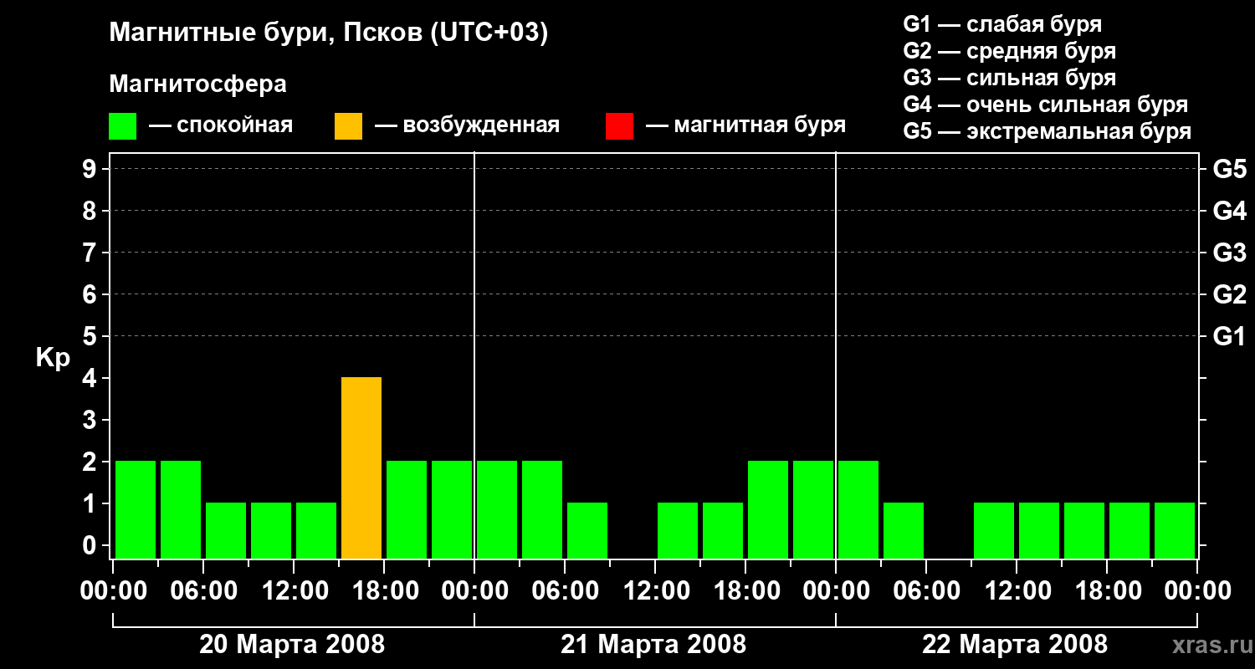Click the '— возбужденная' legend label

point(467,125)
